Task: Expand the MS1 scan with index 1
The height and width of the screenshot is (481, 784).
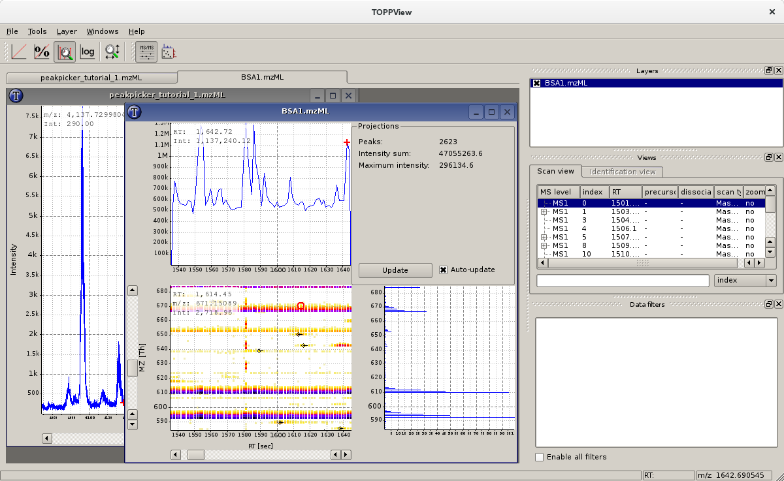Action: pos(544,212)
